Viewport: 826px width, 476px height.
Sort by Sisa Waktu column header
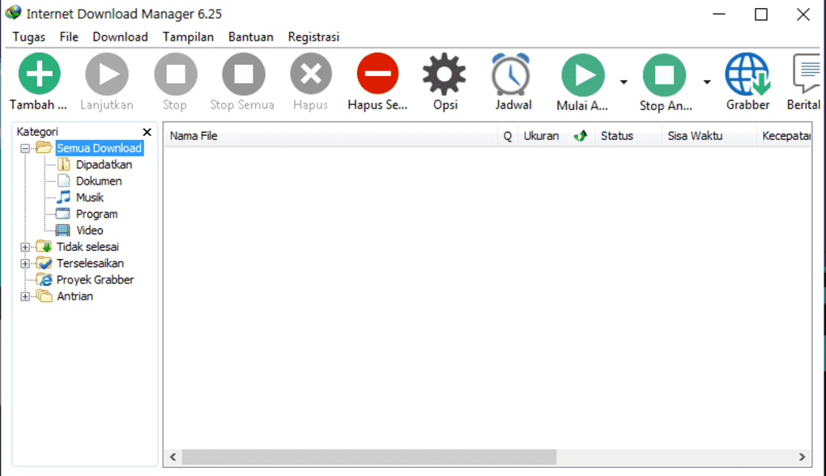(x=709, y=136)
